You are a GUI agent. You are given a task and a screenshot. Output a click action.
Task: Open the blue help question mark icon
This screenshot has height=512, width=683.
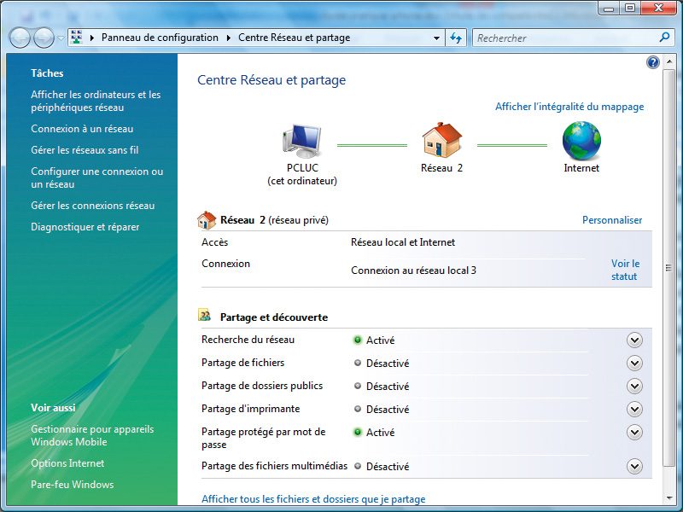coord(652,62)
